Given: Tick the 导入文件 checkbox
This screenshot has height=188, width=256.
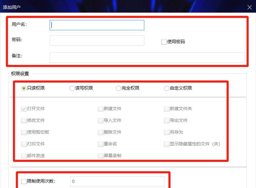Looking at the screenshot, I should [100, 121].
